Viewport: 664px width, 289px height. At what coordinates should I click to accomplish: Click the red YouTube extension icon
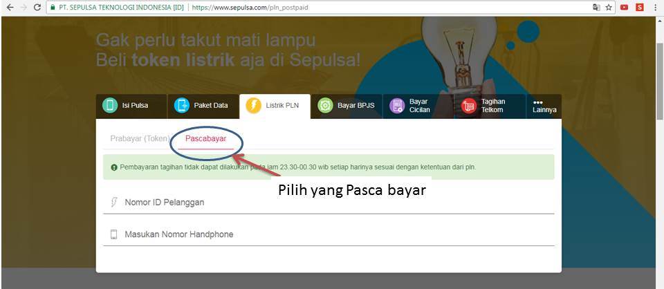click(x=624, y=8)
